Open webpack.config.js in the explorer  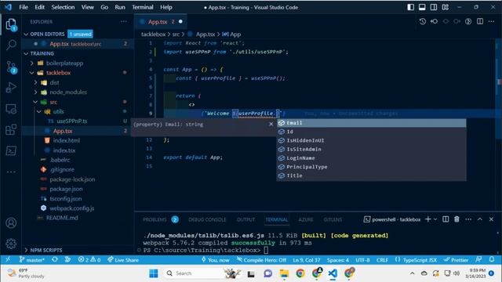coord(71,208)
